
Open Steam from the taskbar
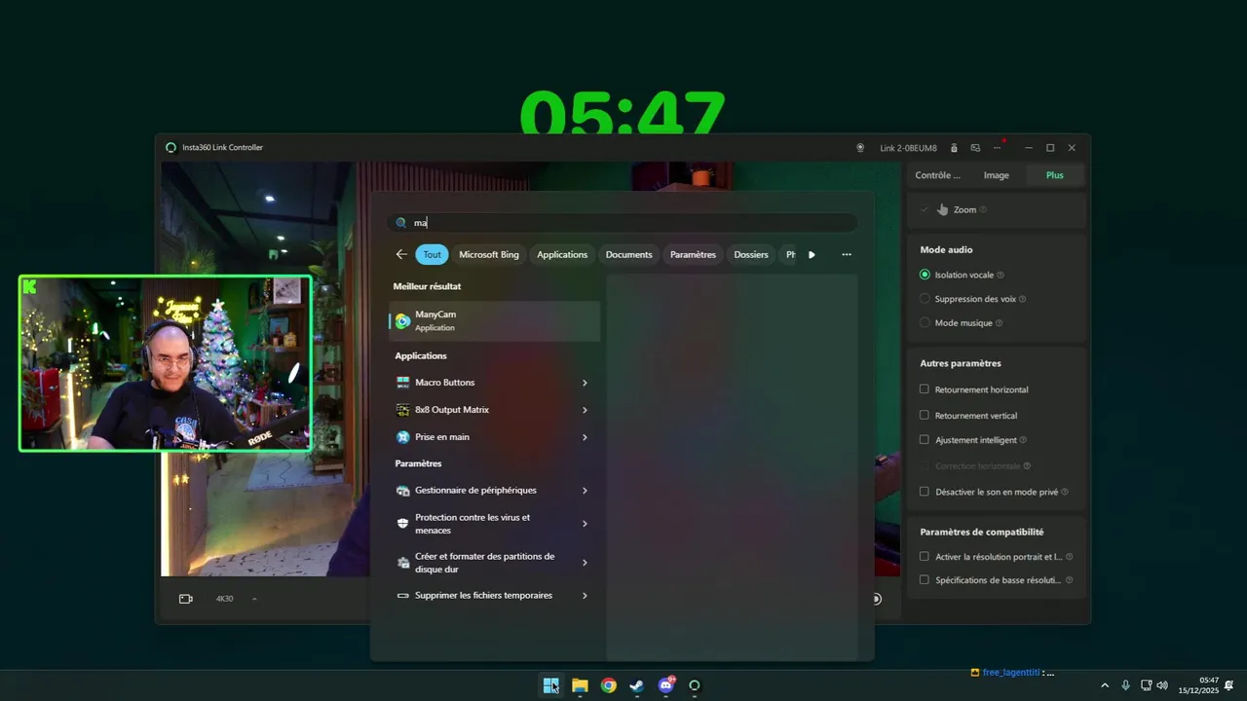point(637,685)
